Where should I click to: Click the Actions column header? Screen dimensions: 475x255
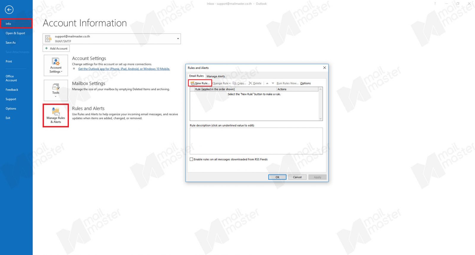[297, 89]
